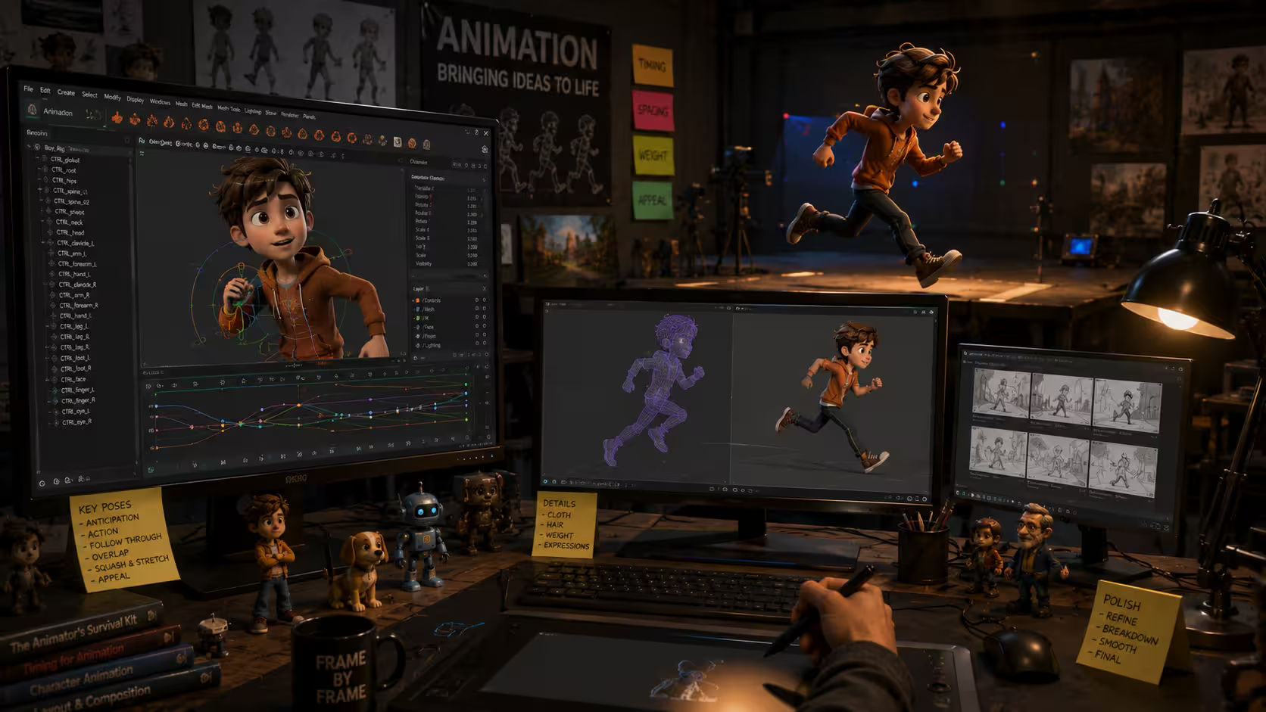The height and width of the screenshot is (712, 1266).
Task: Click the app logo beside Animation dropdown
Action: pos(32,110)
